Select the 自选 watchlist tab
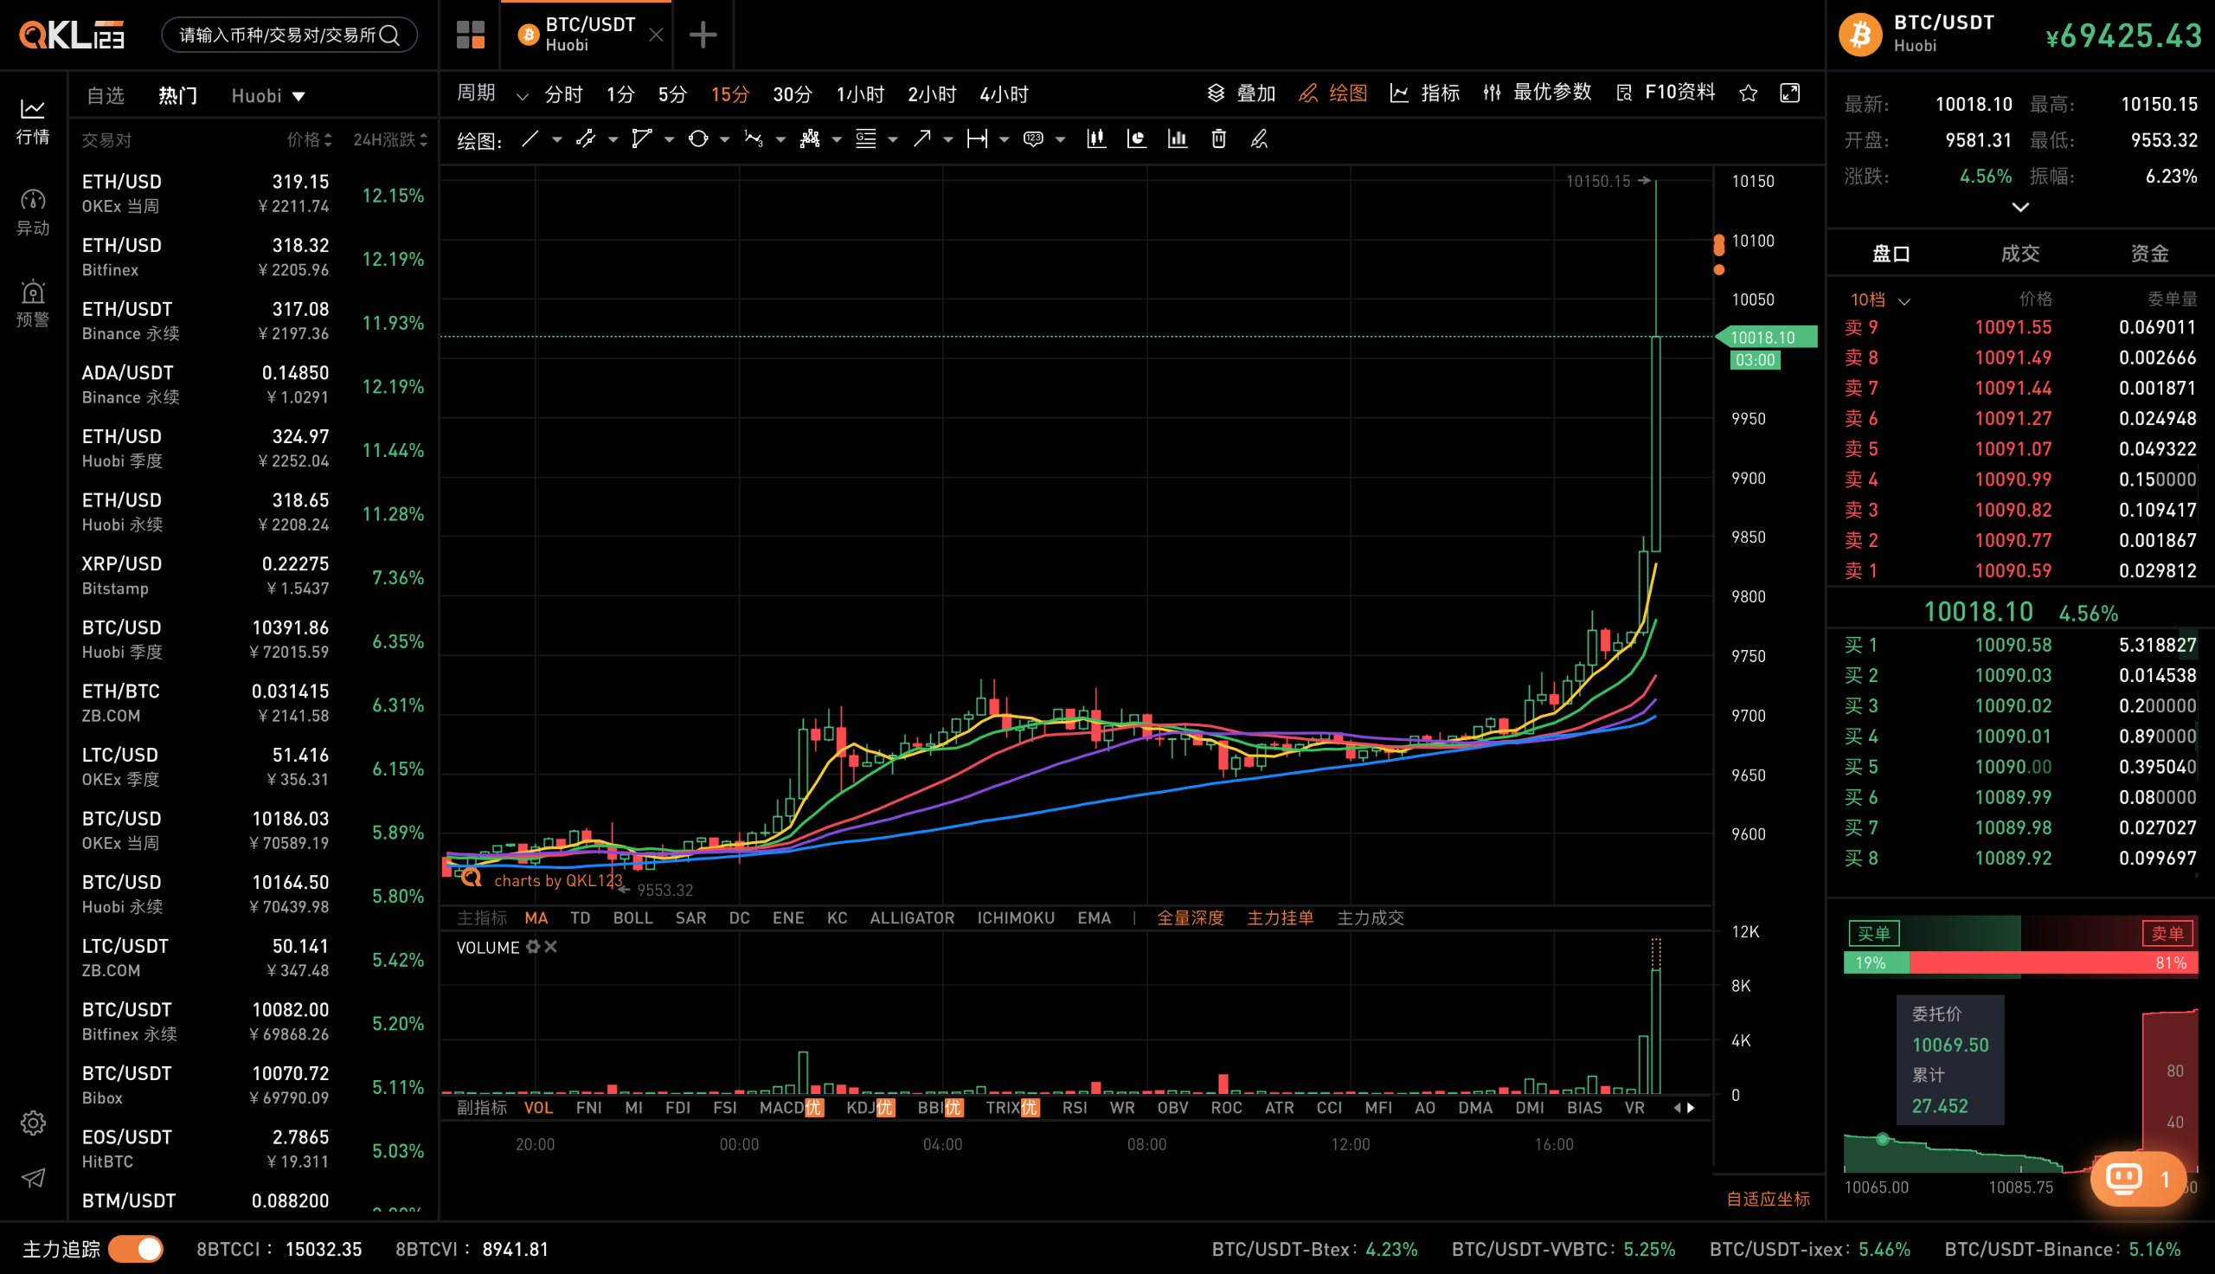 click(105, 95)
